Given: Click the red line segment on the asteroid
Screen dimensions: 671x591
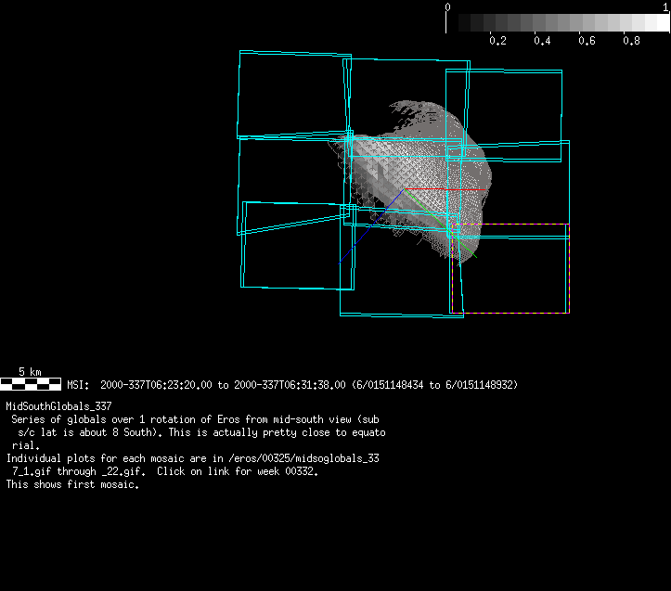Looking at the screenshot, I should [467, 189].
